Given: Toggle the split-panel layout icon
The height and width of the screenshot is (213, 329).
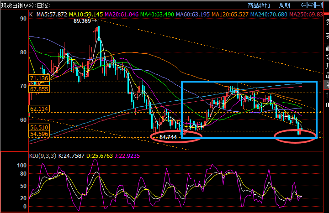Looking at the screenshot, I should [319, 5].
